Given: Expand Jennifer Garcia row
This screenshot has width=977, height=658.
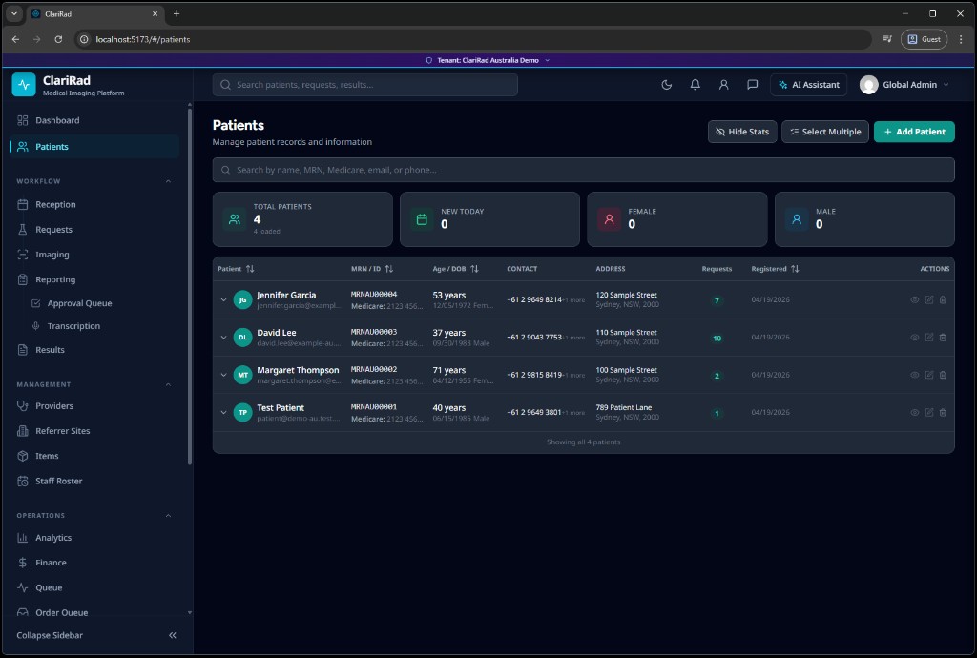Looking at the screenshot, I should coord(223,300).
